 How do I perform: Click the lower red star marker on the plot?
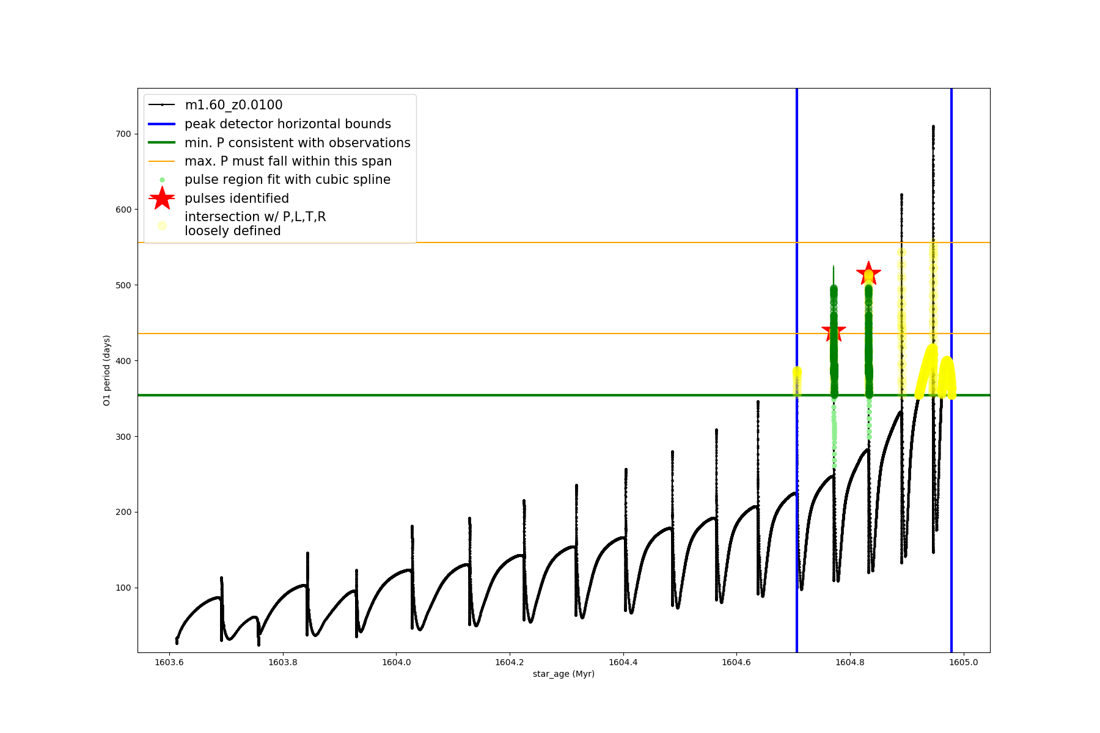[x=834, y=332]
